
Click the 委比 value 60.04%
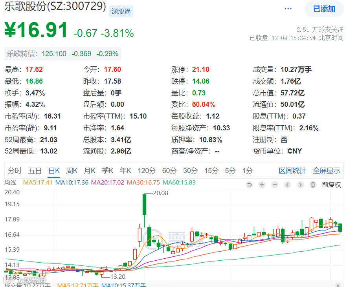point(204,104)
